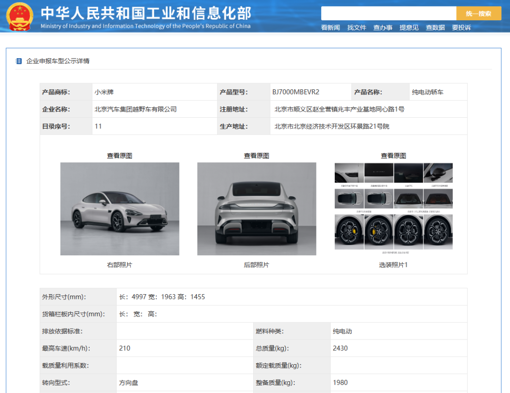Viewport: 510px width, 393px height.
Task: Select the total mass value 2430
Action: tap(340, 349)
